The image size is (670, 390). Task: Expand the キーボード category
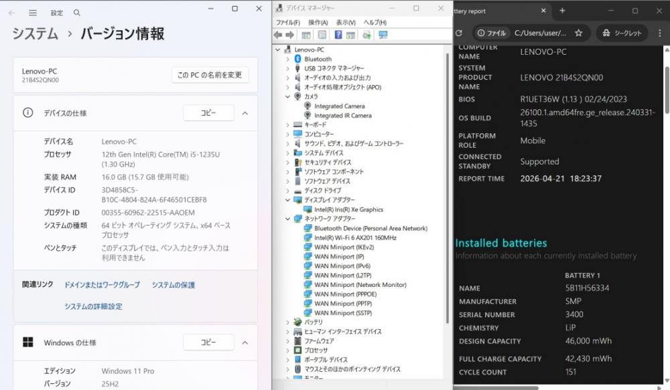pos(287,124)
